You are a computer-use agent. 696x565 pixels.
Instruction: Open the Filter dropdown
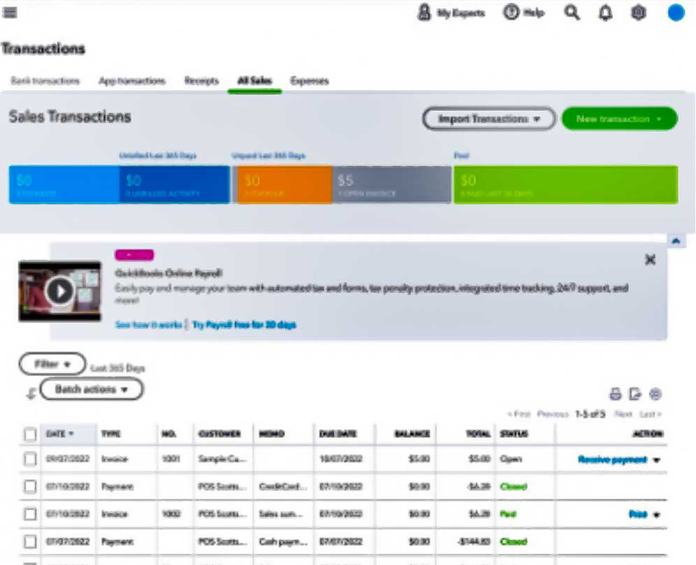coord(52,364)
